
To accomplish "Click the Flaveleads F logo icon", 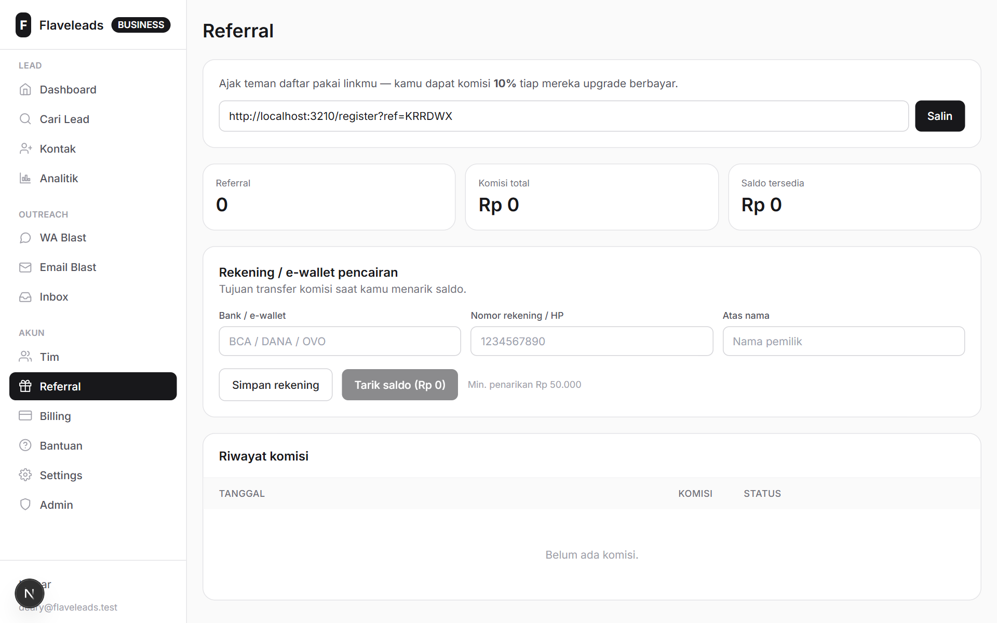I will 23,25.
